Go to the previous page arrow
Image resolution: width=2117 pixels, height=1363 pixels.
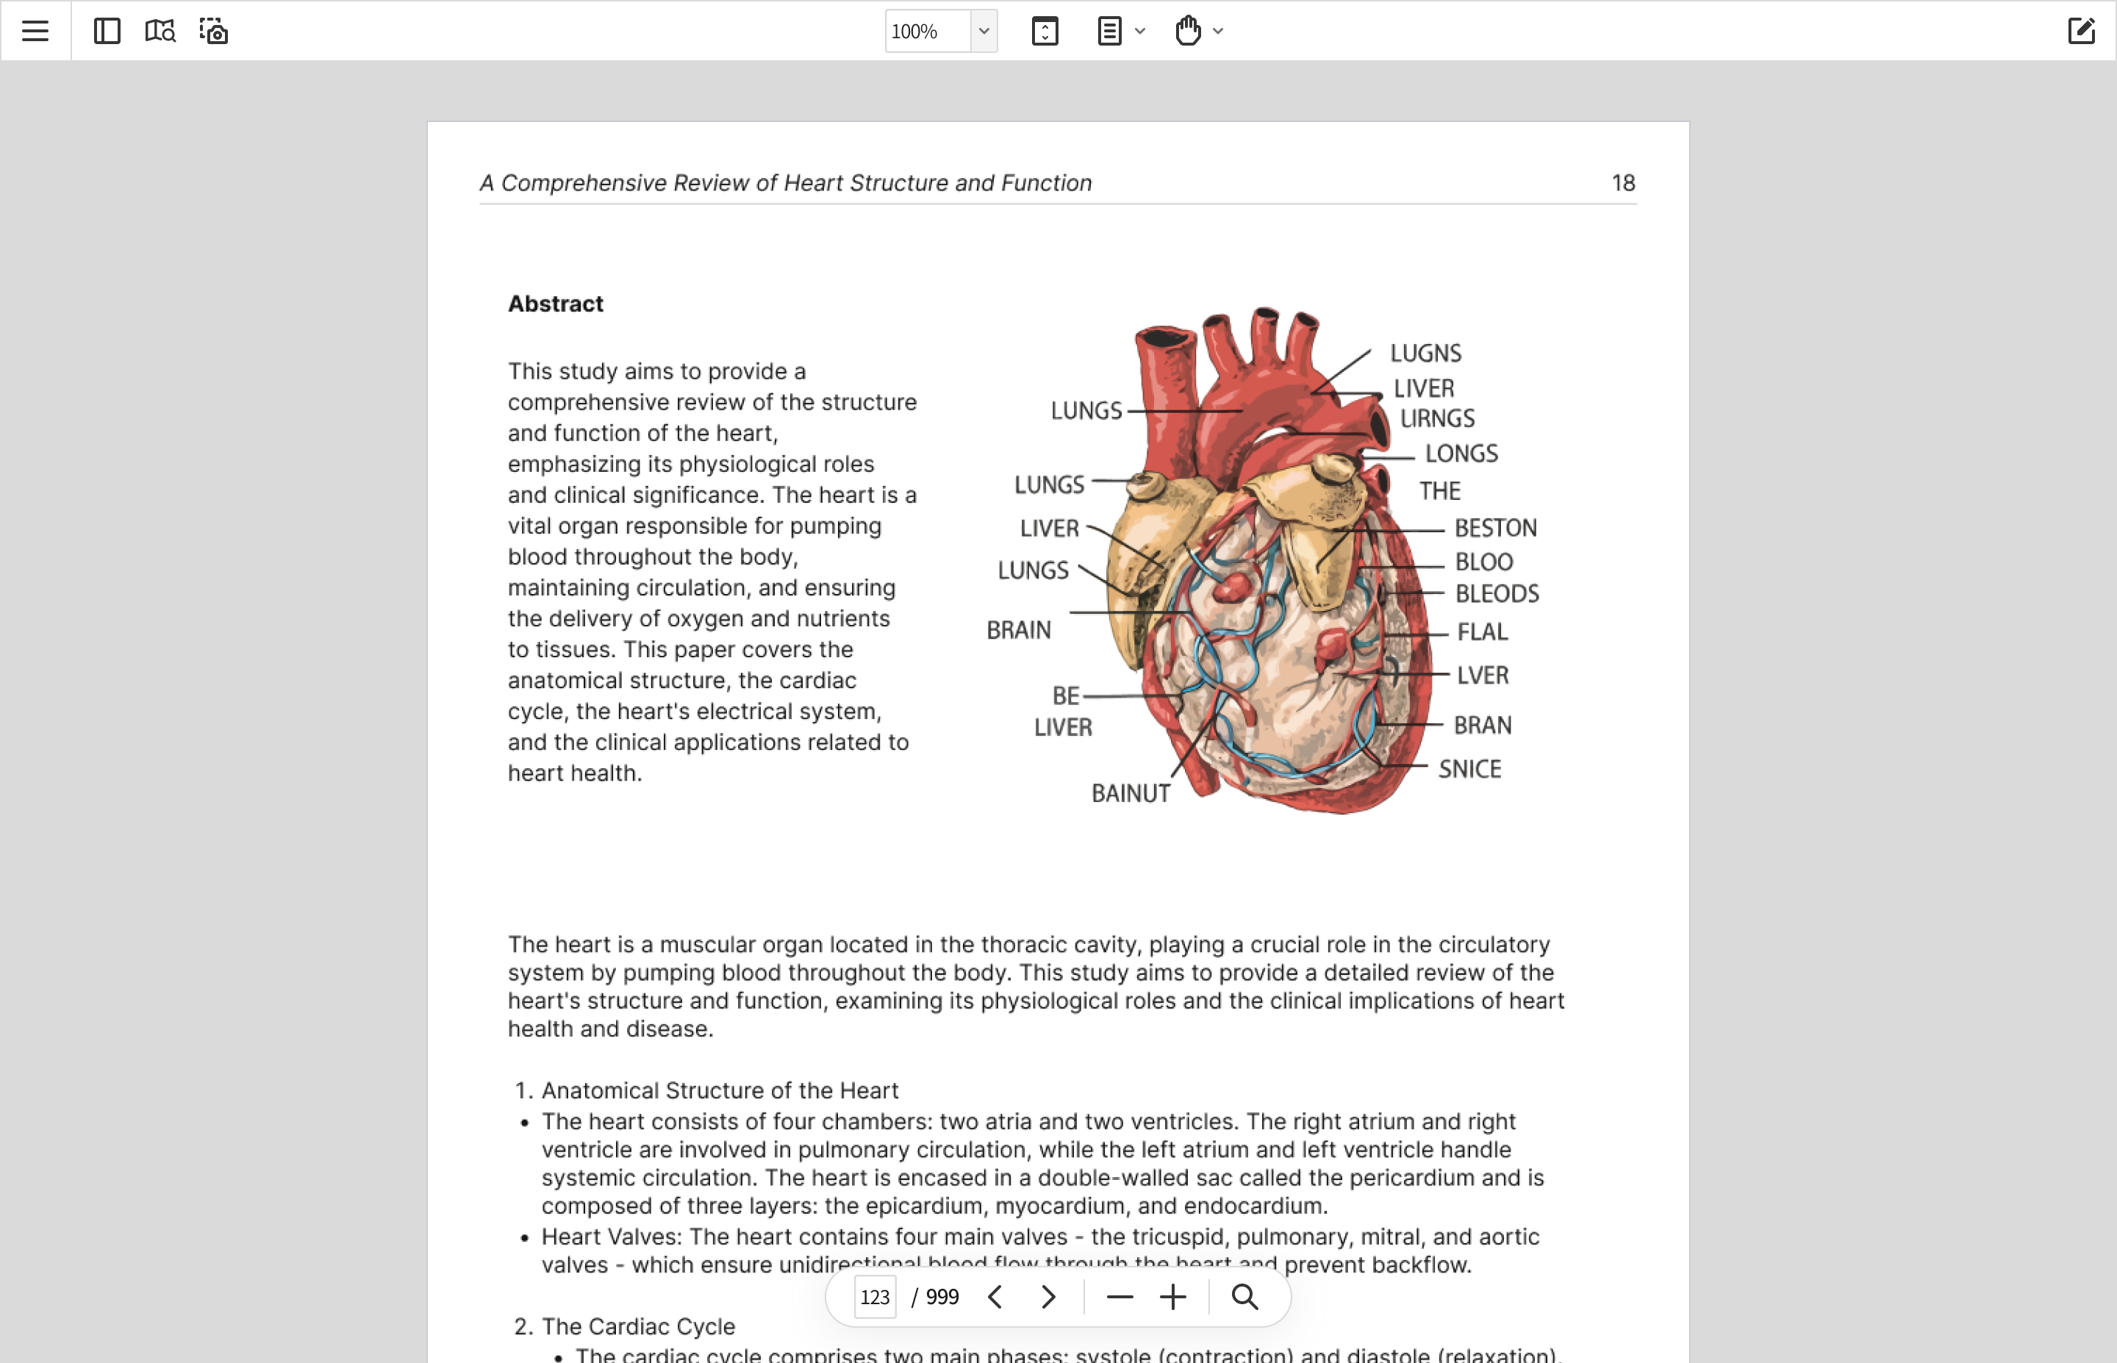tap(995, 1297)
